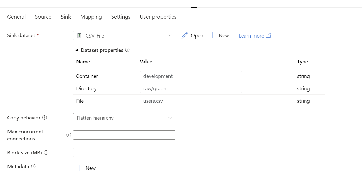Screen dimensions: 362x172
Task: Select the Container value field
Action: tap(191, 76)
